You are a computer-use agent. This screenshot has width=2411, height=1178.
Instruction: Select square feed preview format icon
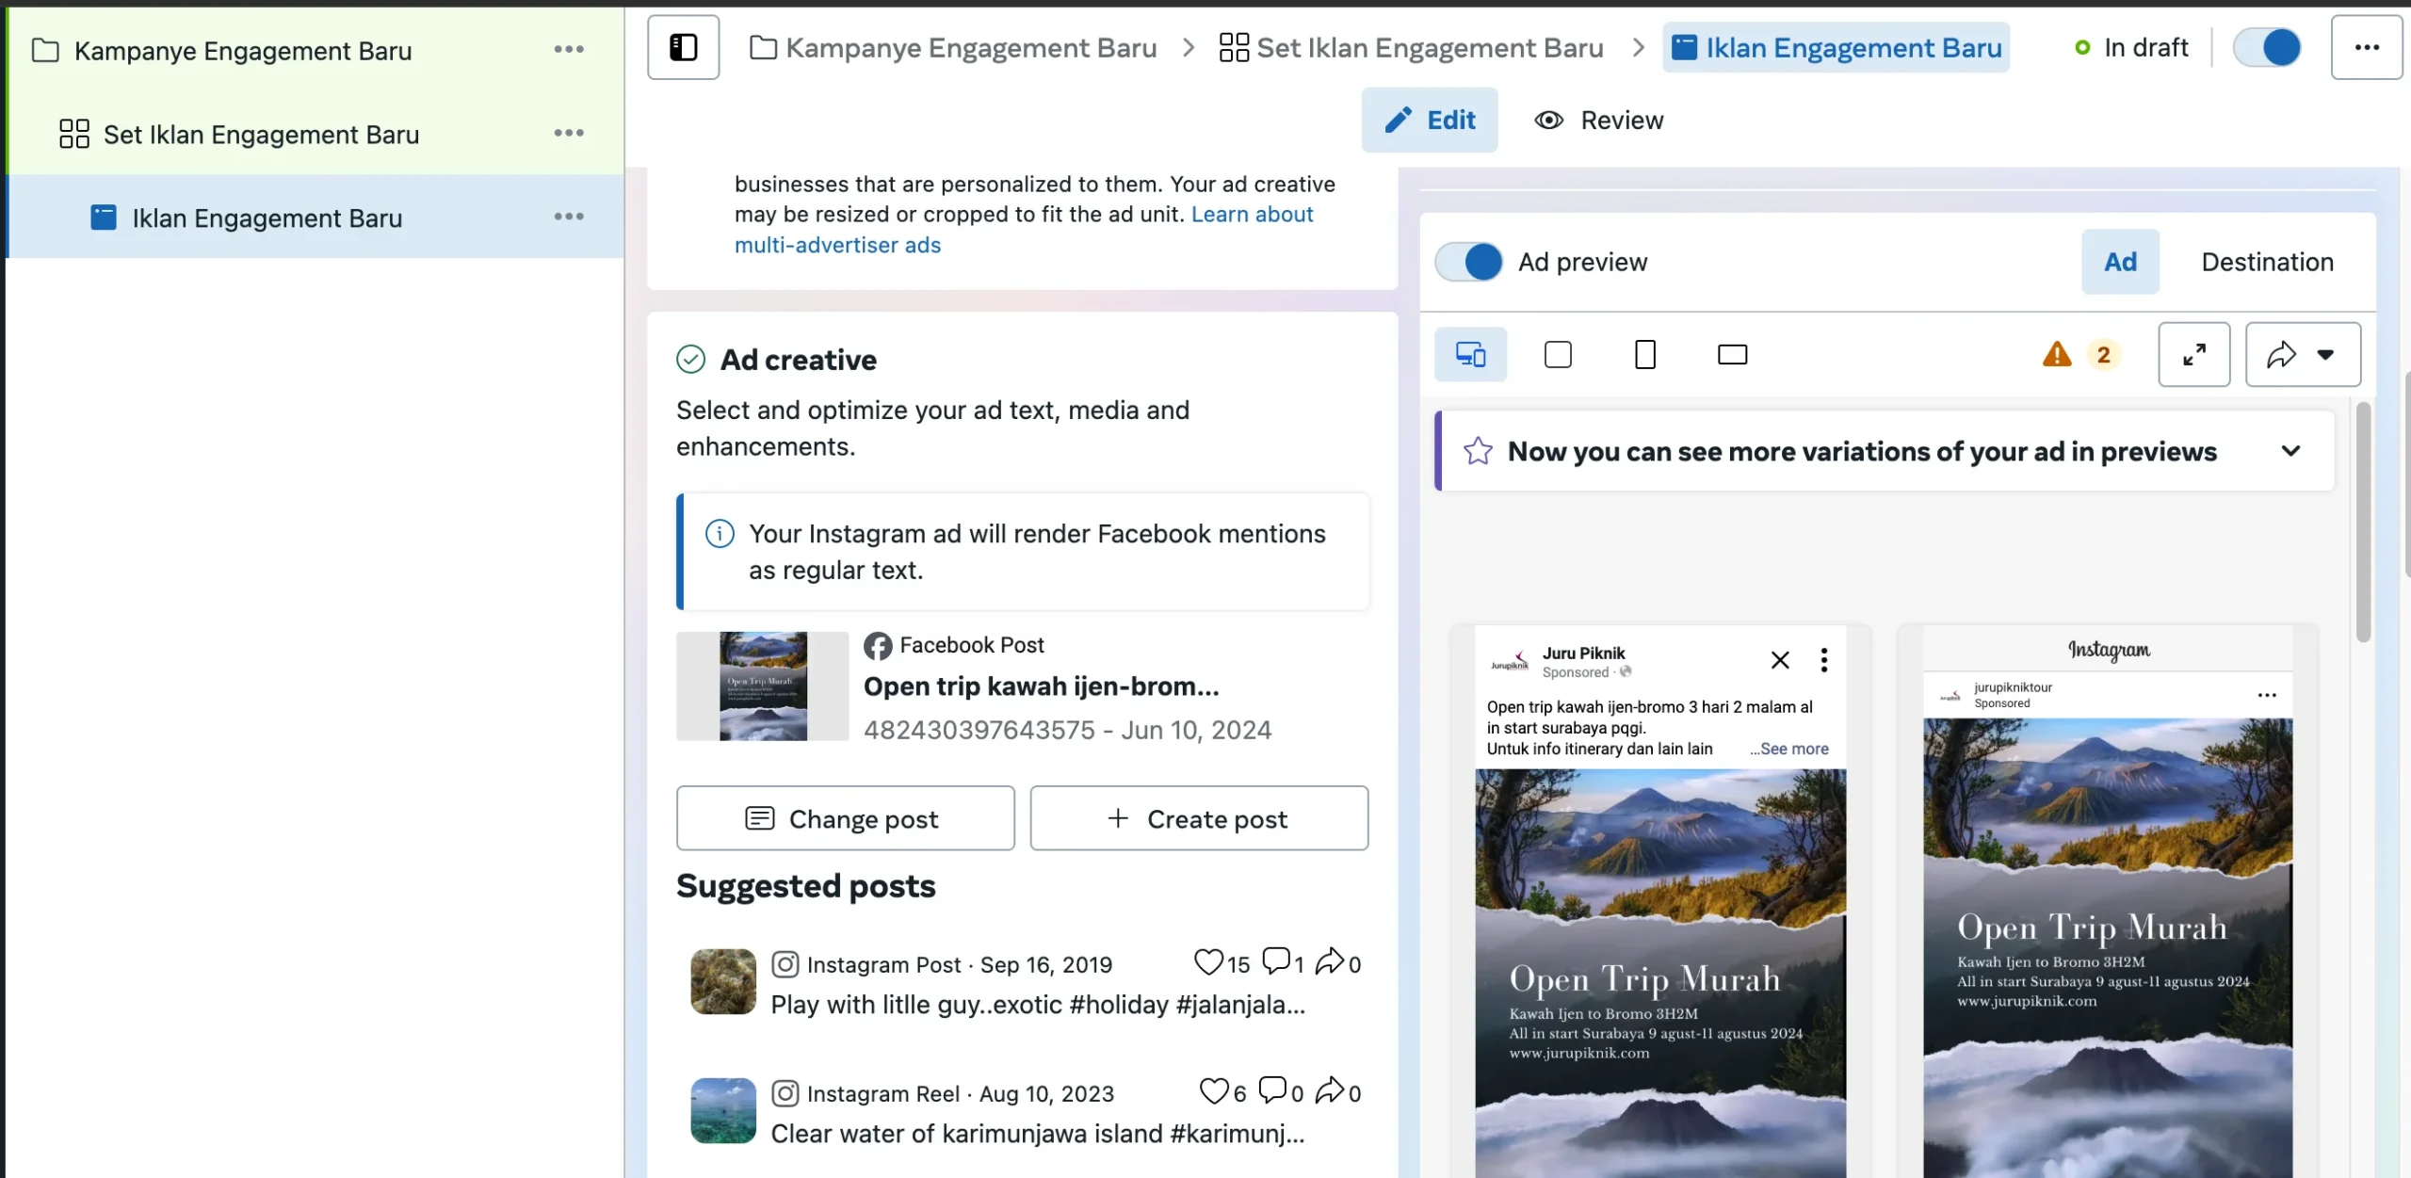[1558, 355]
